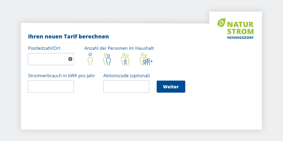
Task: Click the Stromverbrauch in kWh input field
Action: [x=51, y=86]
